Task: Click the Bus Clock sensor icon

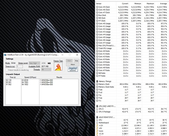Action: click(x=97, y=15)
